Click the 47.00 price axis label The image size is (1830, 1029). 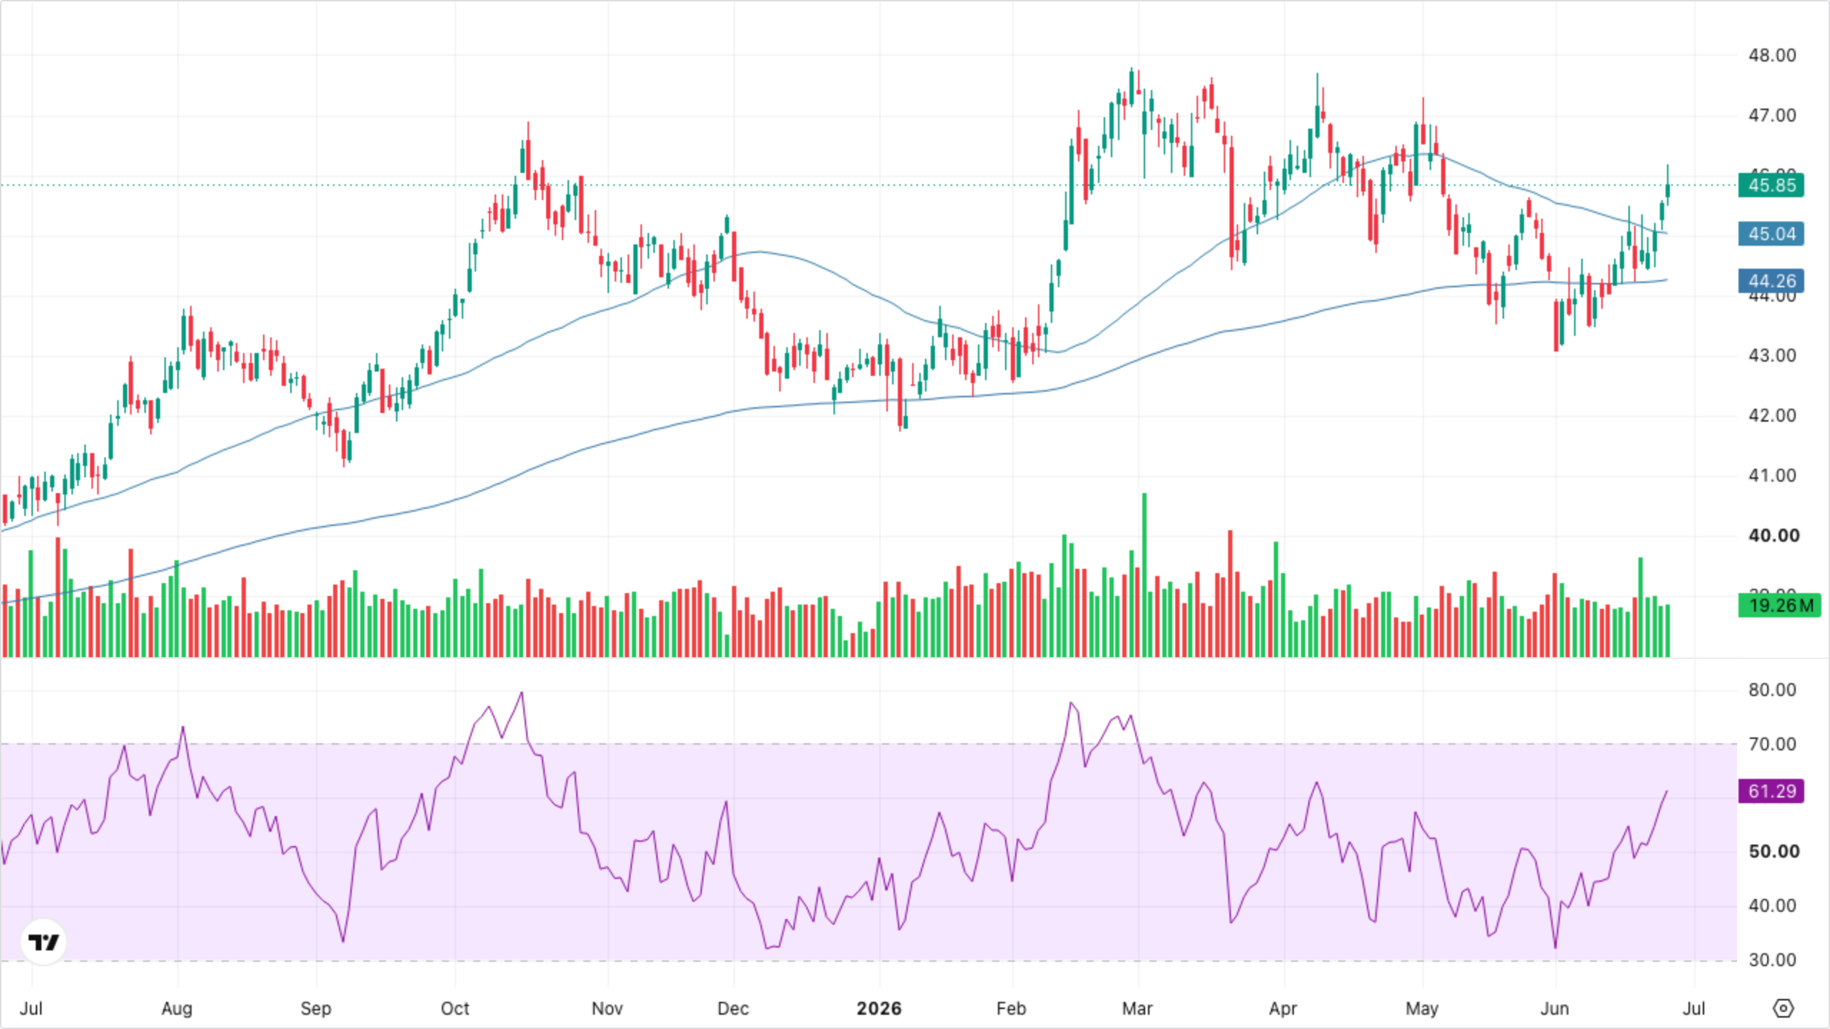pyautogui.click(x=1772, y=115)
